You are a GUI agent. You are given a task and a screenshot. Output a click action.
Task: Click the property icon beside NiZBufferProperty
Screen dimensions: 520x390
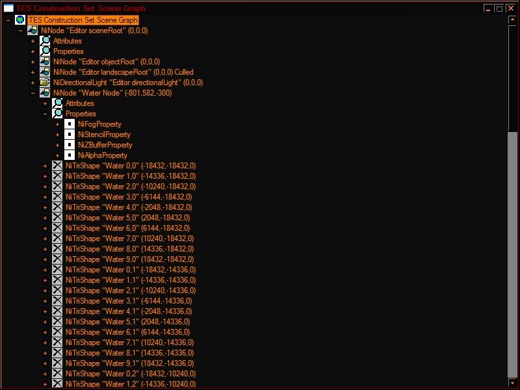click(x=70, y=144)
